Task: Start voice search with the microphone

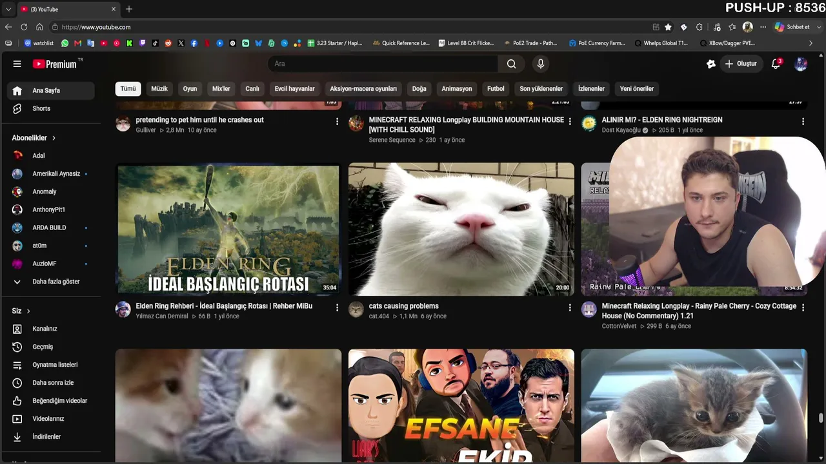Action: [x=541, y=64]
